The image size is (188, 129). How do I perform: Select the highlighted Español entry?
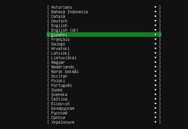(59, 35)
